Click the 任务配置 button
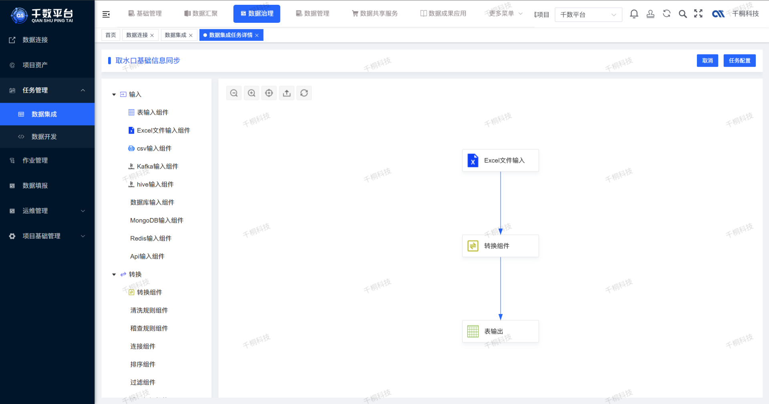This screenshot has width=769, height=404. pyautogui.click(x=739, y=61)
